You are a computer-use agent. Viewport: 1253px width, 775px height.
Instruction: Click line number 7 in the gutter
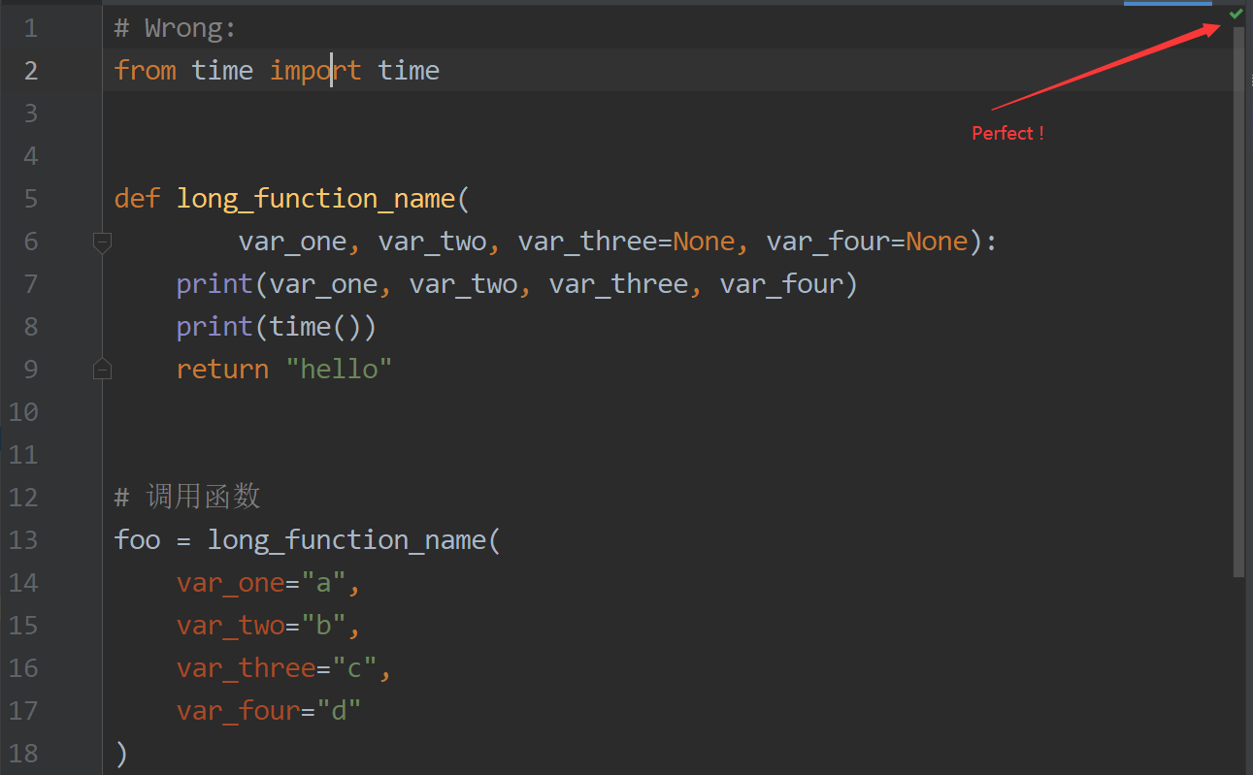[31, 284]
